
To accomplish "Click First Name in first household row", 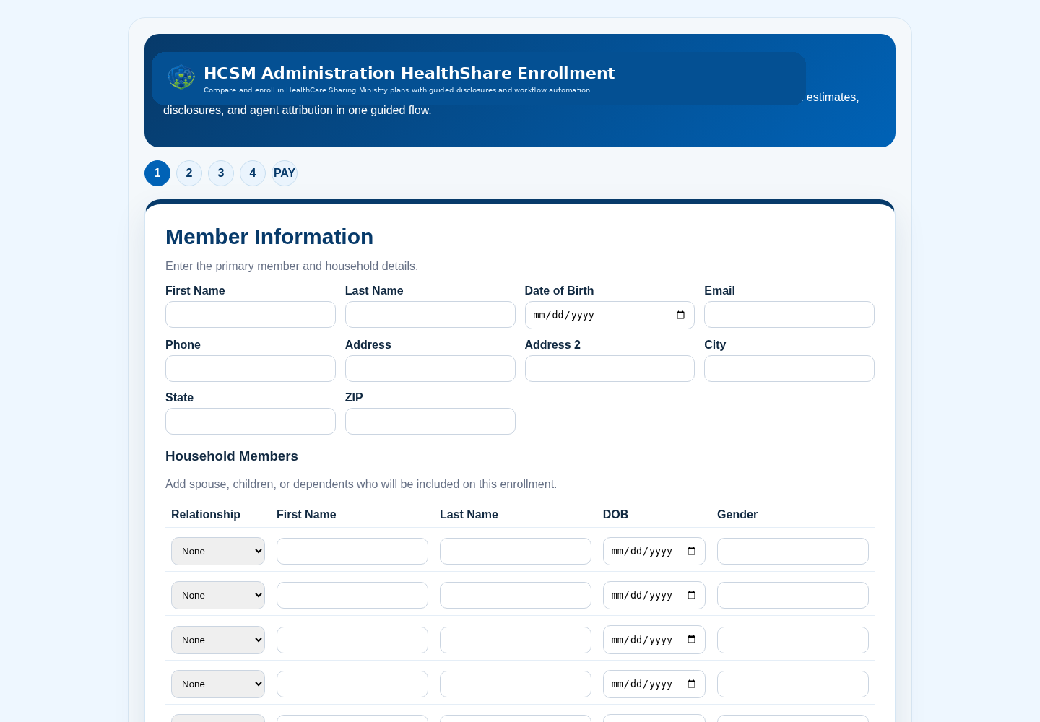I will click(352, 552).
